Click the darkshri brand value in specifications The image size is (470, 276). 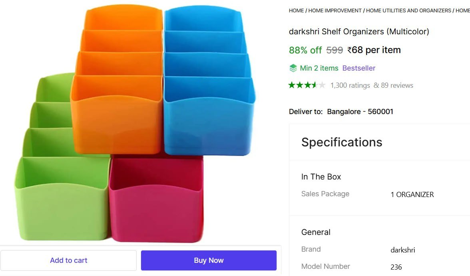pyautogui.click(x=402, y=250)
